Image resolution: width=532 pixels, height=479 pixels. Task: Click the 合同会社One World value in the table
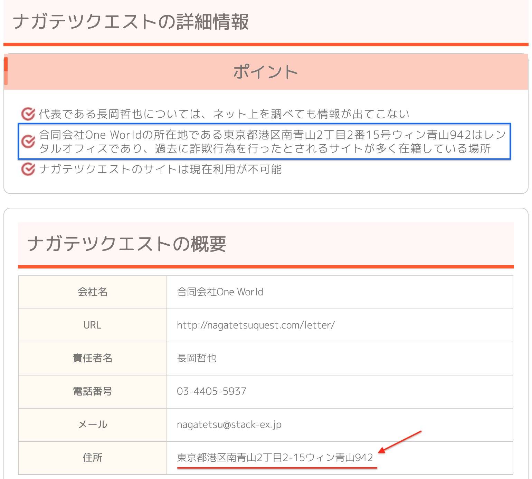[220, 292]
